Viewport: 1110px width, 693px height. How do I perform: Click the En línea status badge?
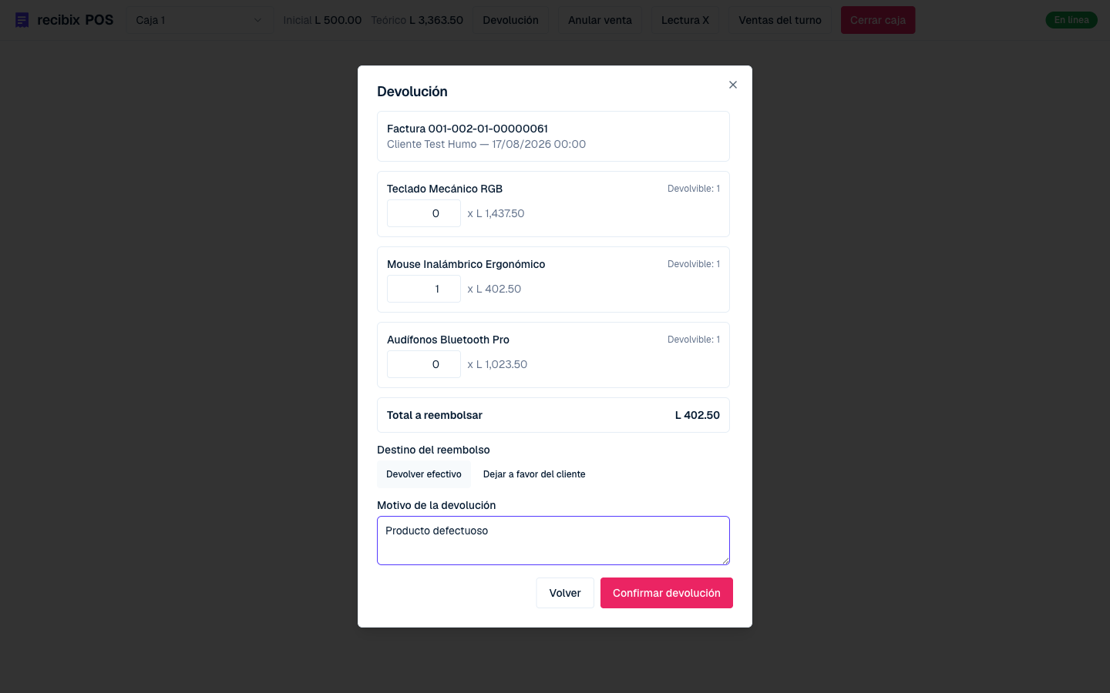pyautogui.click(x=1071, y=20)
